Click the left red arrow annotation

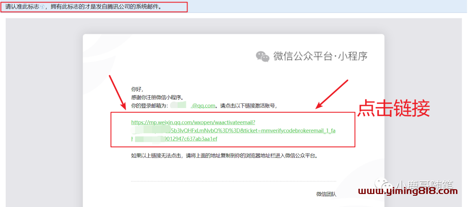(118, 93)
